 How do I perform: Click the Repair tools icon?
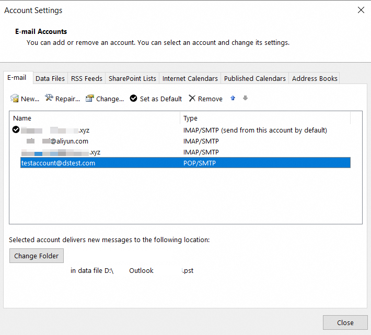point(50,98)
